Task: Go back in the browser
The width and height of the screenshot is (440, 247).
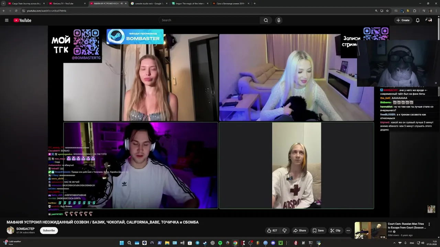Action: pyautogui.click(x=4, y=11)
